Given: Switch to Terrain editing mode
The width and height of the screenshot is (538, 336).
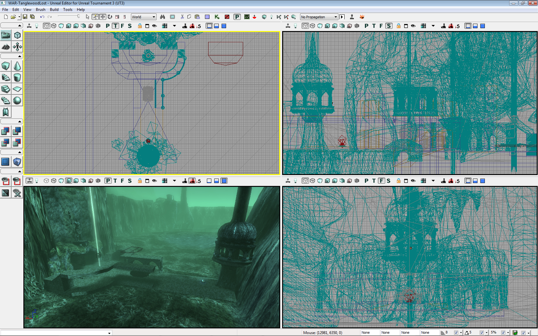Looking at the screenshot, I should (x=6, y=47).
